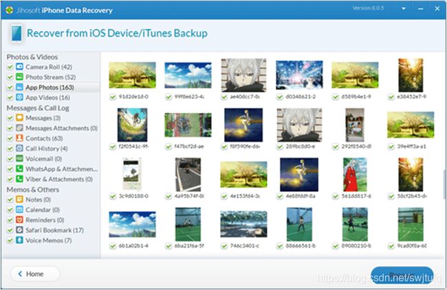The width and height of the screenshot is (447, 290).
Task: Uncheck photo ae40dcc7-8 checkbox
Action: pyautogui.click(x=224, y=97)
